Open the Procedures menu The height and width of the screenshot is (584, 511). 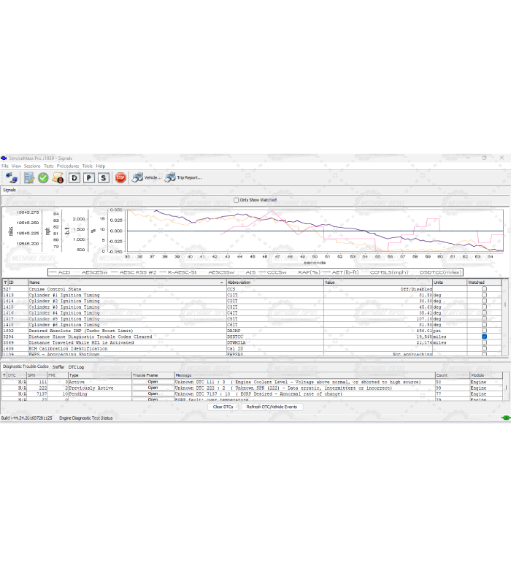(x=68, y=166)
